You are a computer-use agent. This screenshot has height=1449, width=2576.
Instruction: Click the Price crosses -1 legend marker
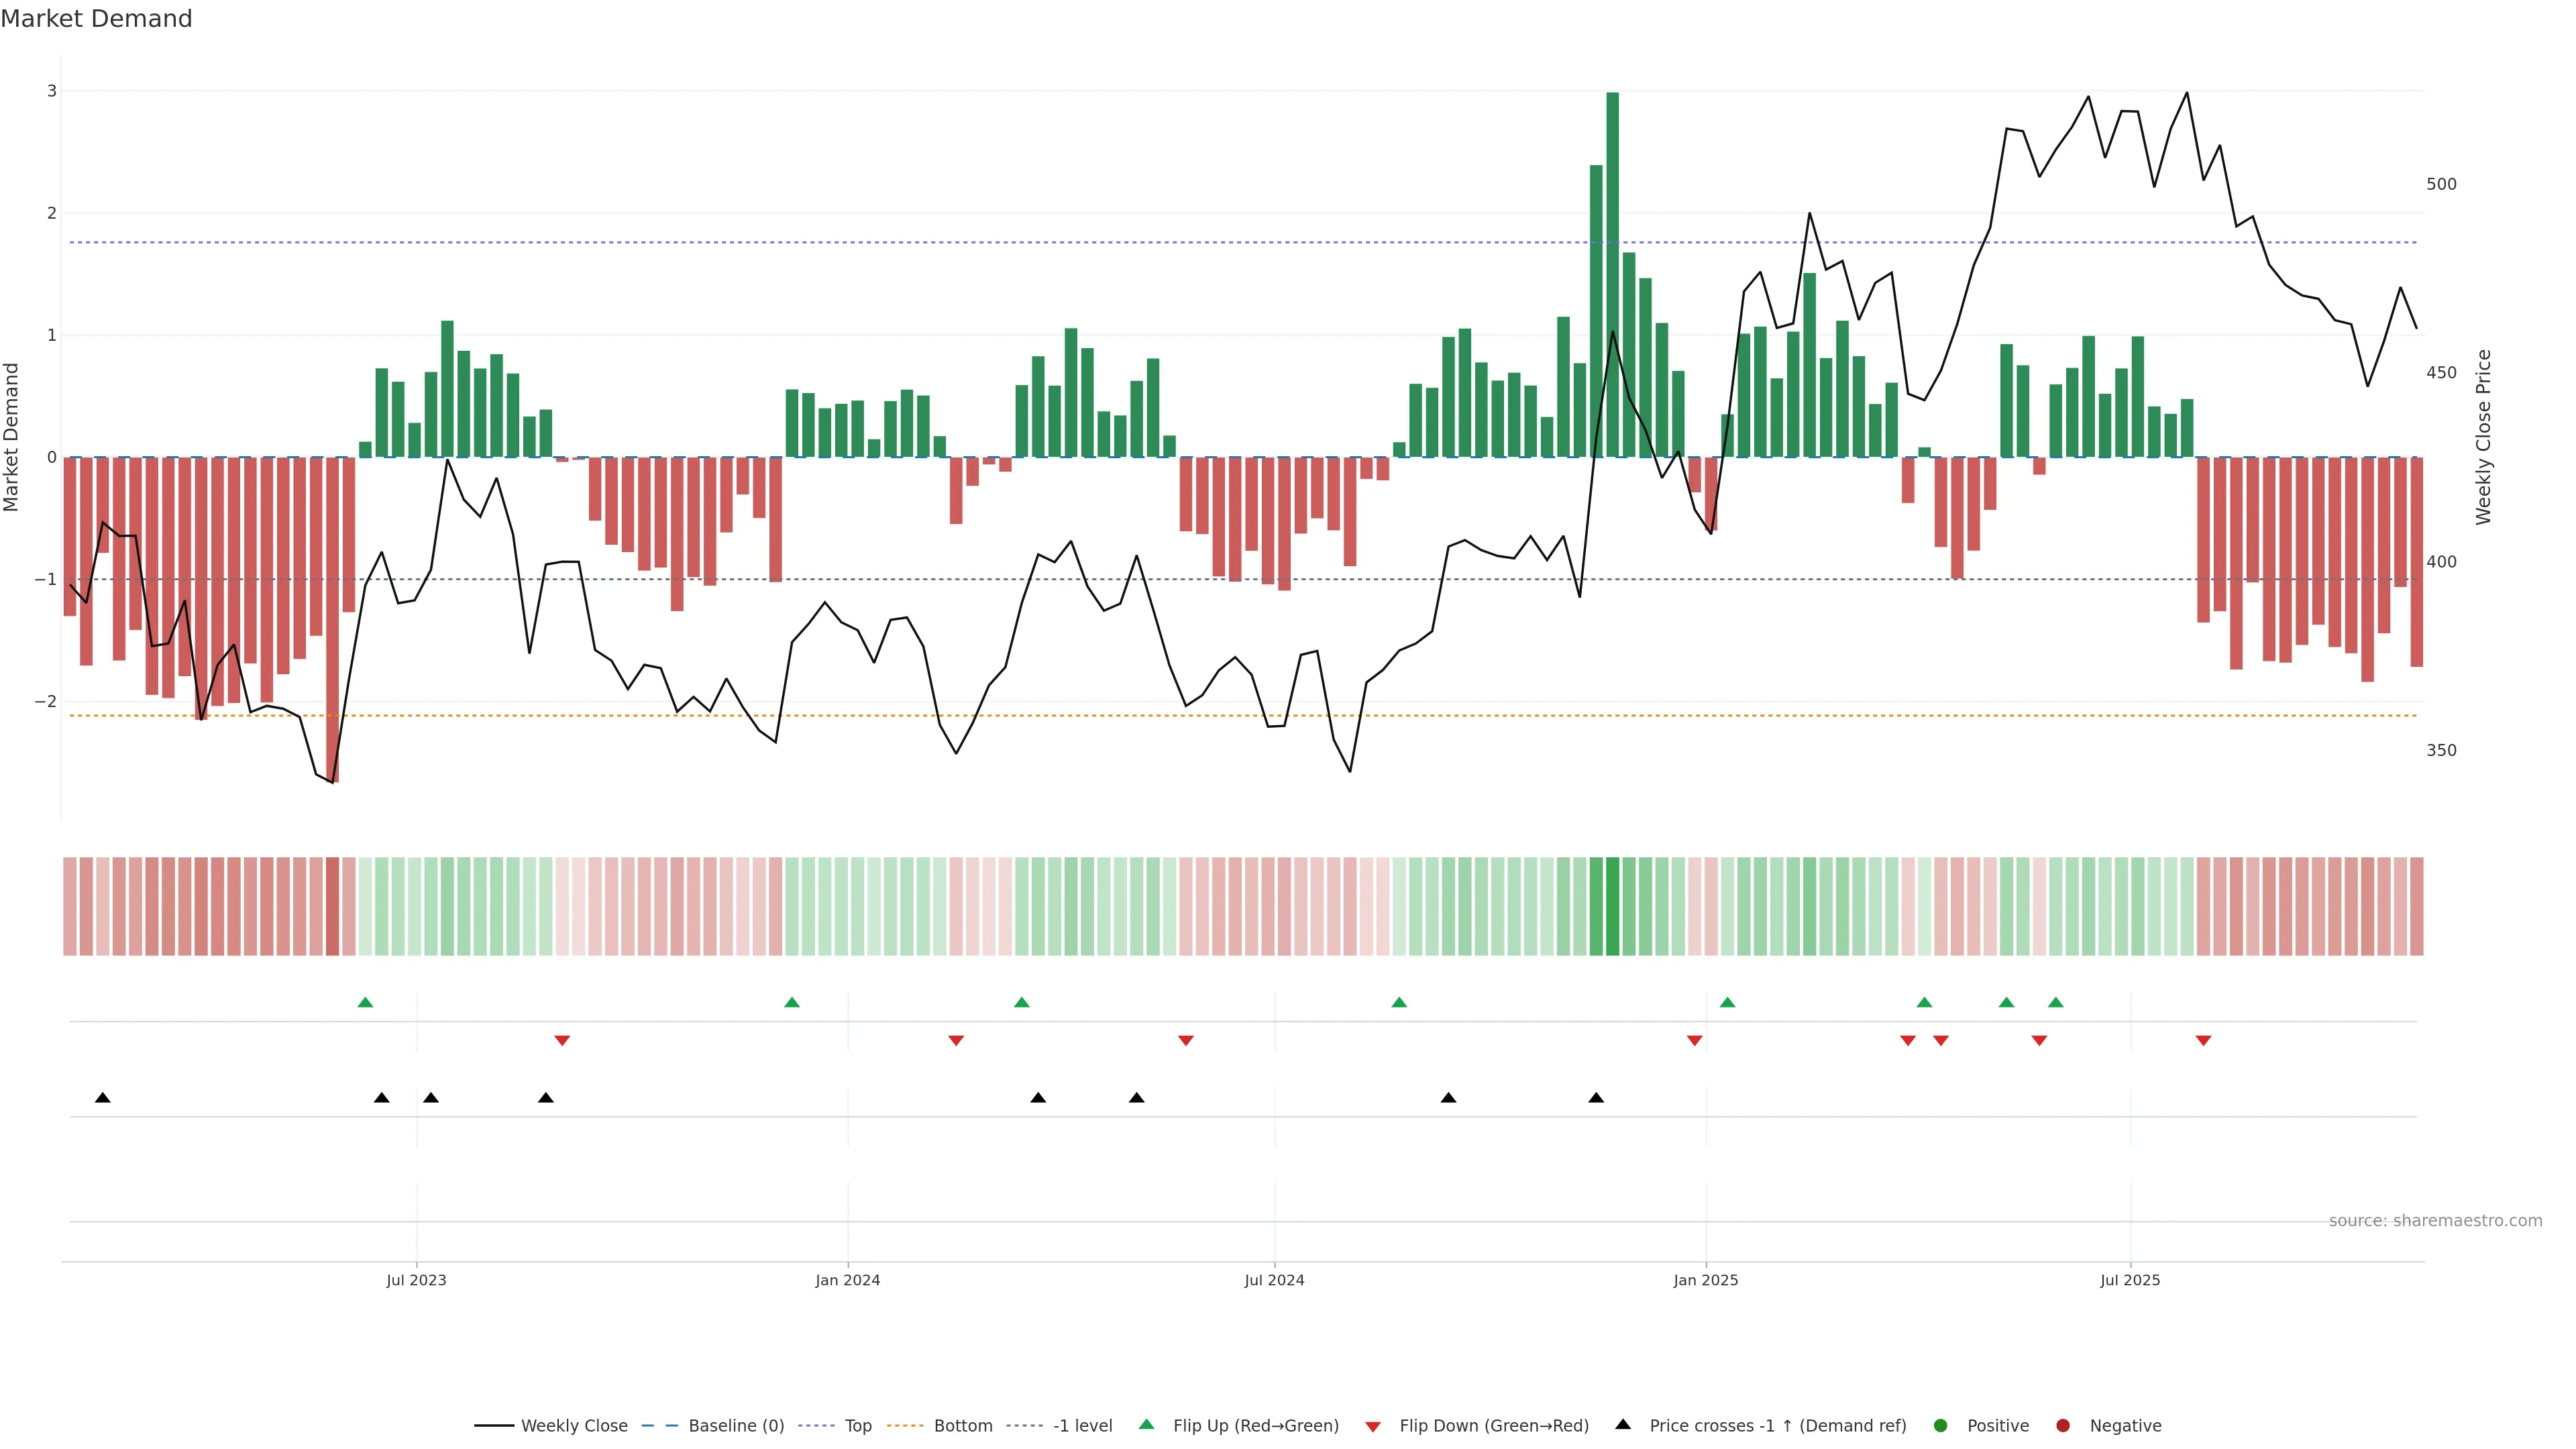pos(1623,1425)
